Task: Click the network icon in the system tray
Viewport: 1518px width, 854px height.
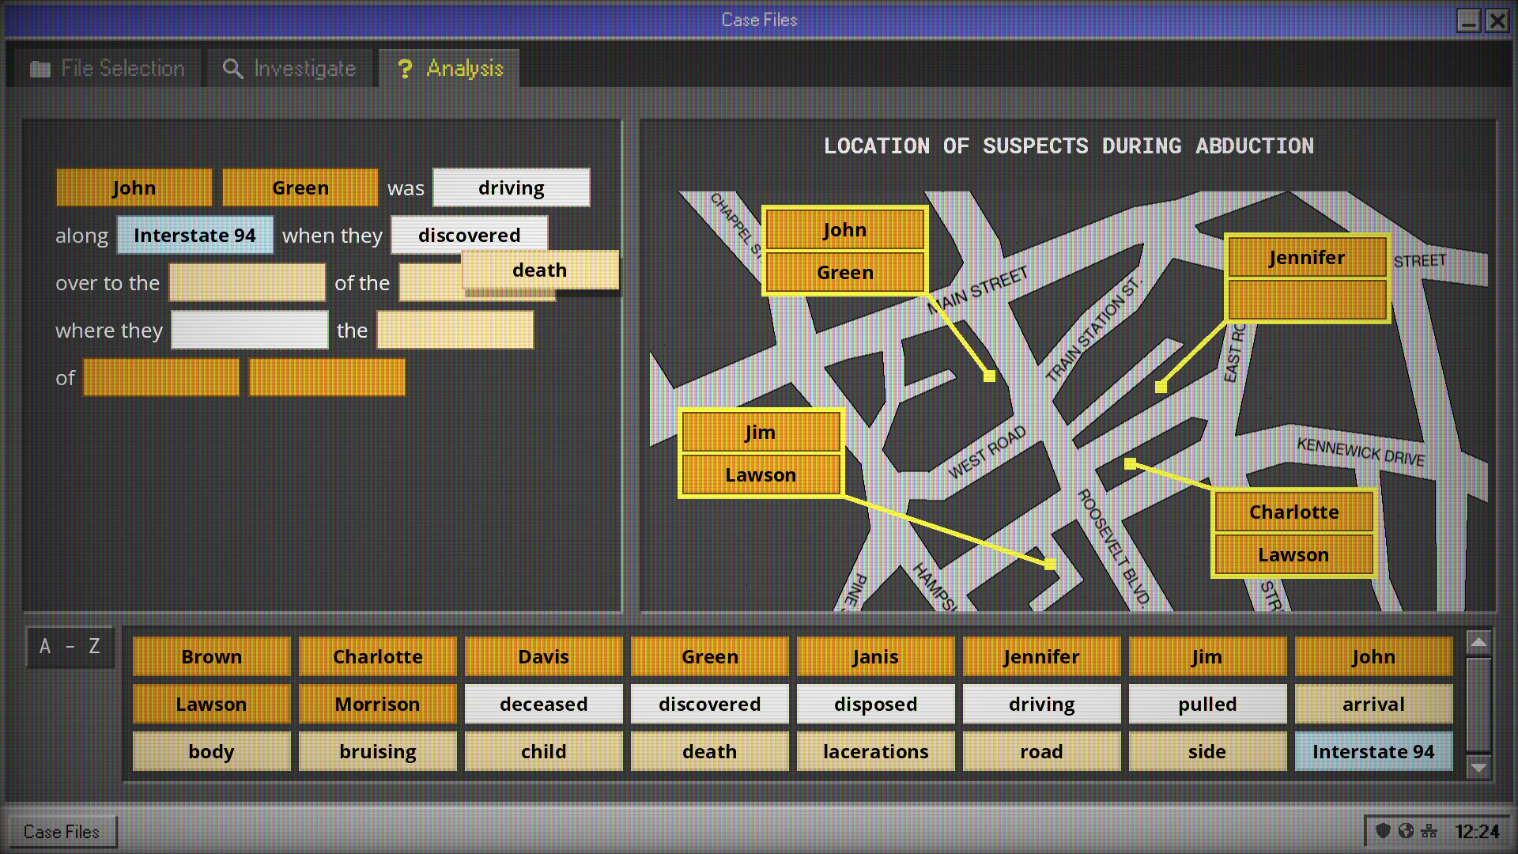Action: 1429,831
